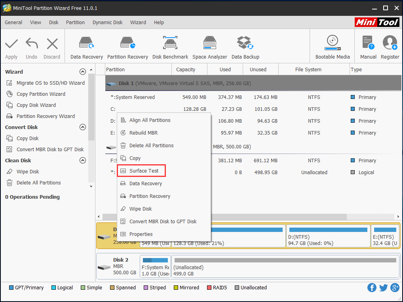Select the D:(NTFS) block in the disk map
The height and width of the screenshot is (302, 403).
point(328,236)
